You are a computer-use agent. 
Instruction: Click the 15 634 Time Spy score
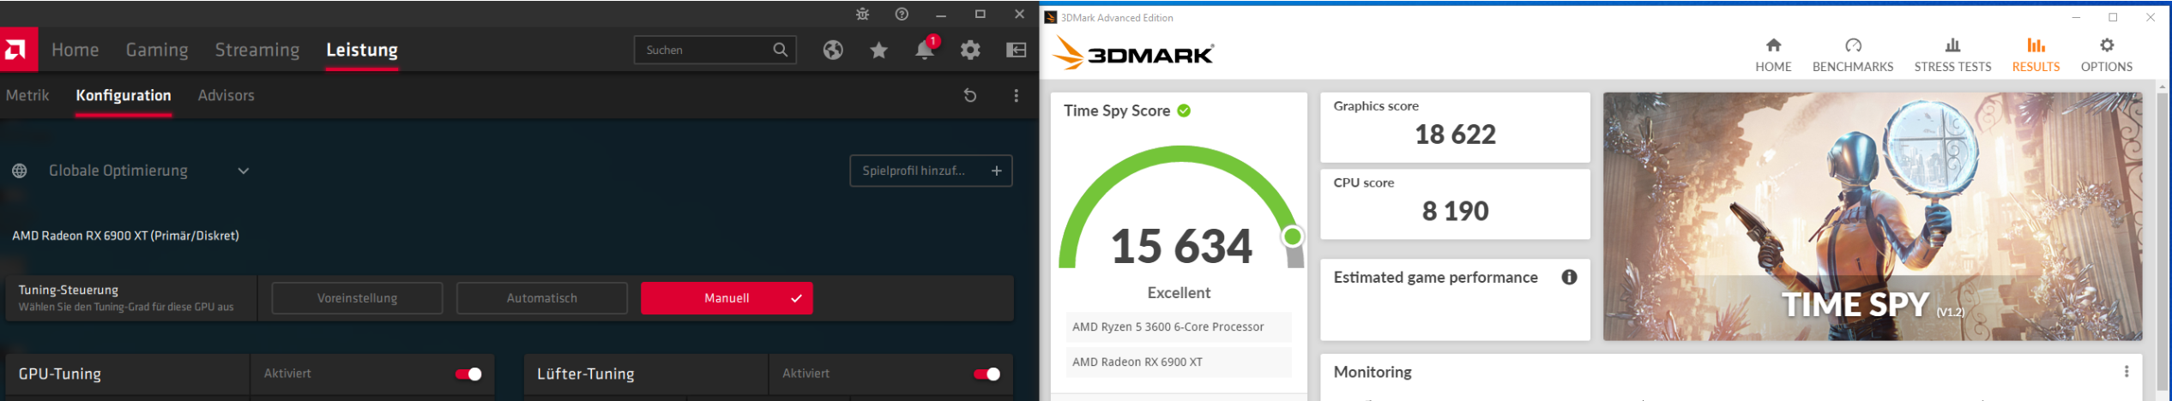point(1181,247)
